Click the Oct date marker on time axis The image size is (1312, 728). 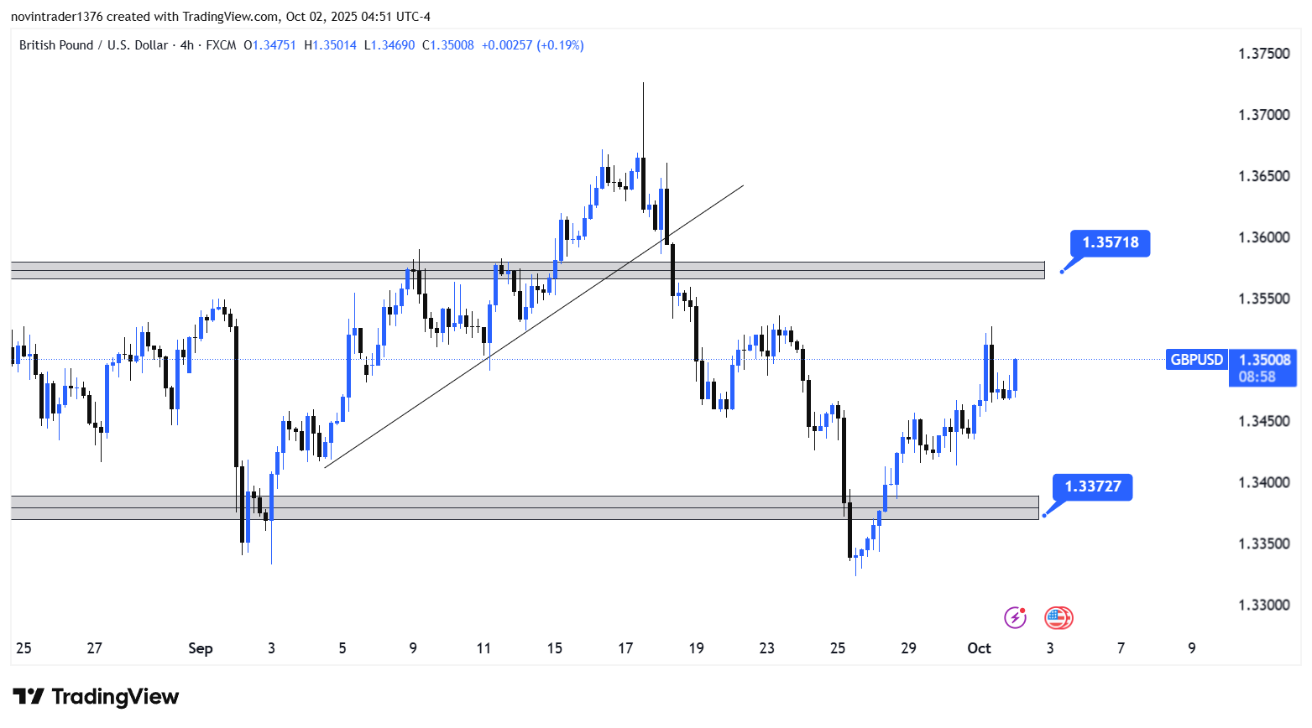pyautogui.click(x=979, y=648)
